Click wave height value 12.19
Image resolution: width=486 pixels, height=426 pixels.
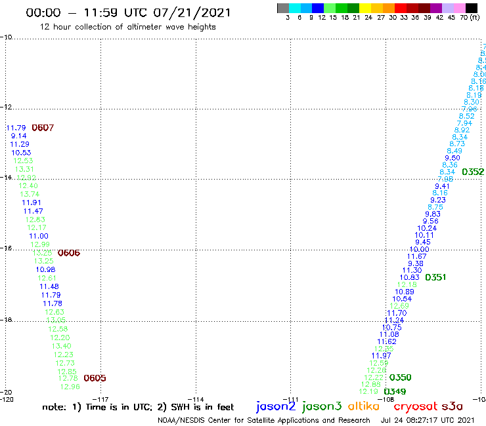click(368, 391)
